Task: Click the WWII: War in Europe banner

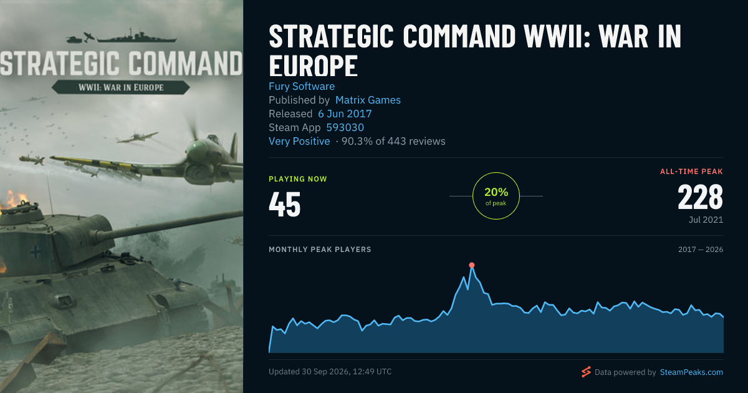Action: (120, 87)
